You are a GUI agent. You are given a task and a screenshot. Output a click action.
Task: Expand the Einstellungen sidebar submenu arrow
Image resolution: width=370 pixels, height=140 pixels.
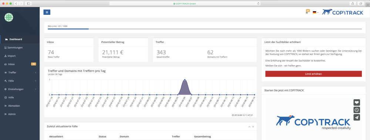pyautogui.click(x=36, y=89)
